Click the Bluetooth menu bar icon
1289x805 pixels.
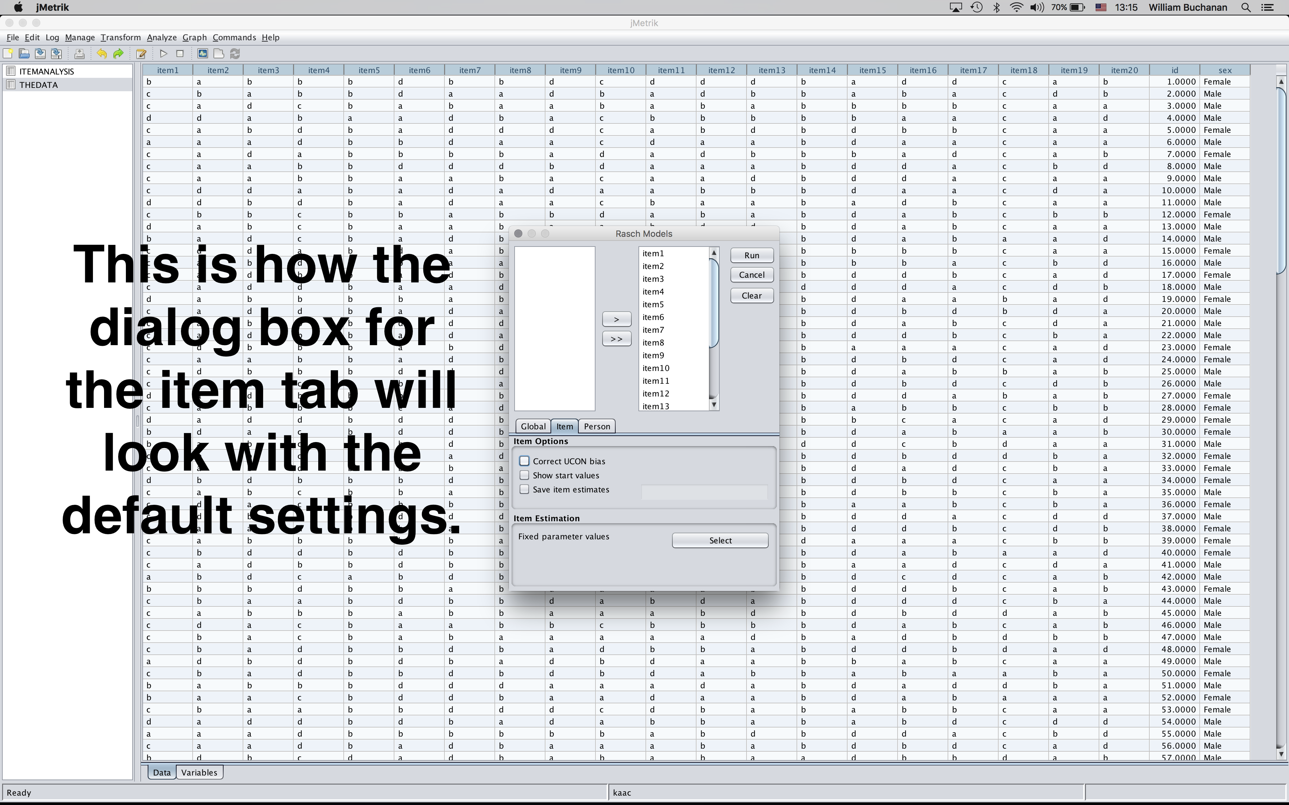(x=997, y=7)
